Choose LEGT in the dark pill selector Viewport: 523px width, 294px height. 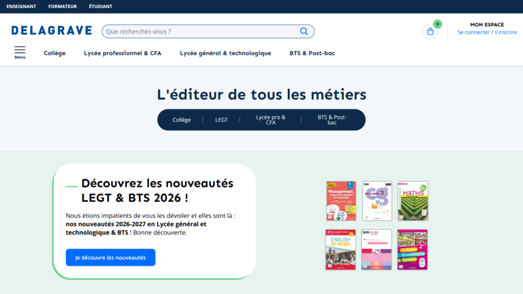point(222,120)
